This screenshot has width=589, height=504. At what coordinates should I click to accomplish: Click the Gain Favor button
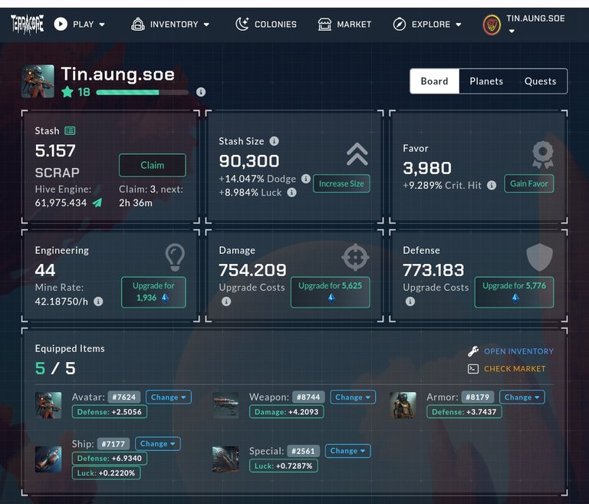pyautogui.click(x=529, y=183)
